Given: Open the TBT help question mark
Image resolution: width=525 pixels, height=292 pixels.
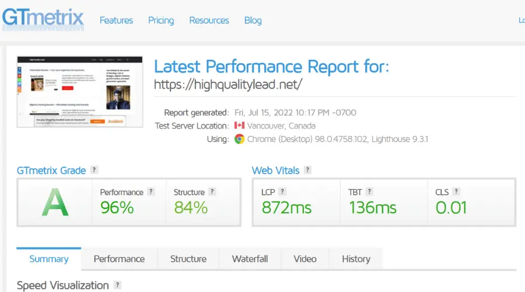Looking at the screenshot, I should click(x=369, y=192).
